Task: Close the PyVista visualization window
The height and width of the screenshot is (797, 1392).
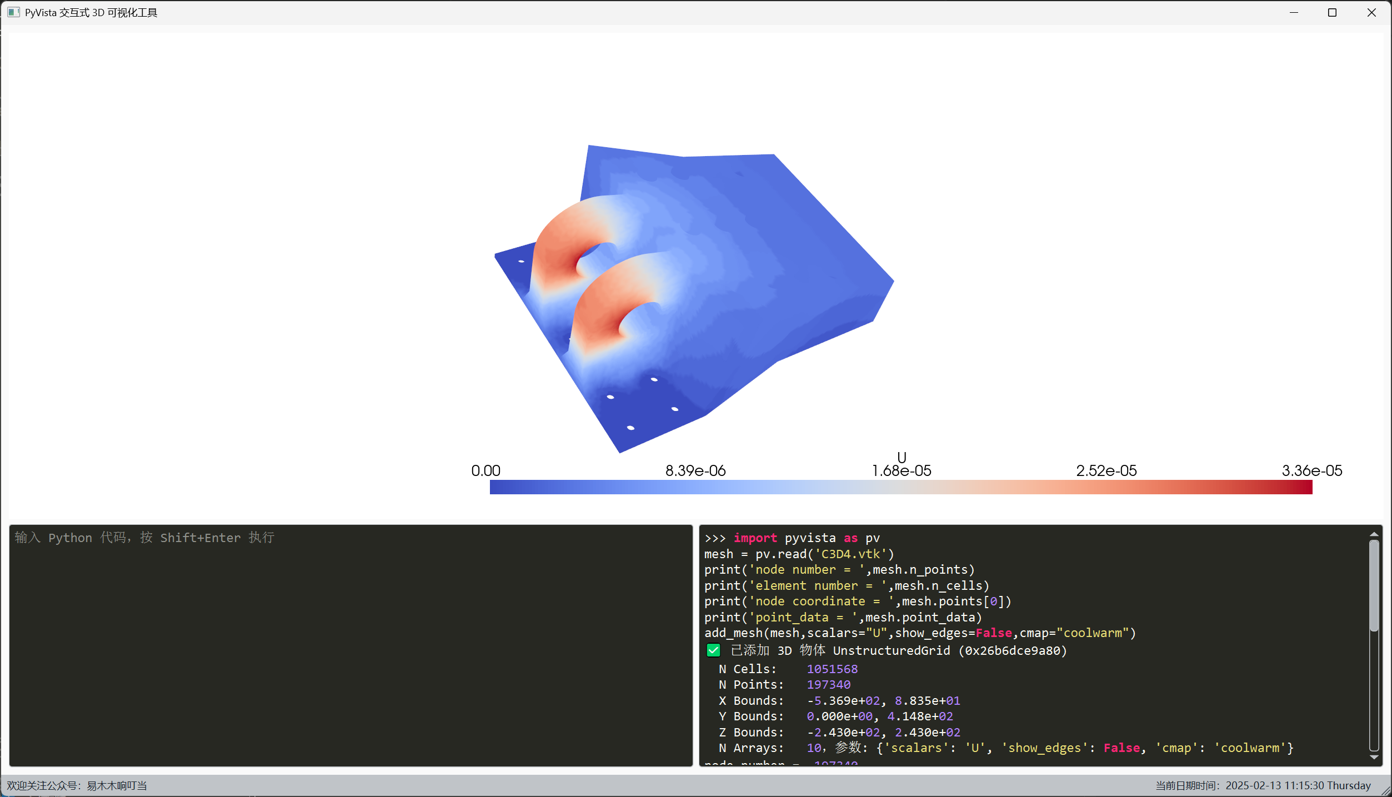Action: [x=1371, y=12]
